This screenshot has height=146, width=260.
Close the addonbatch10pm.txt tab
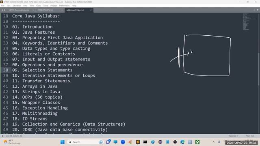91,10
